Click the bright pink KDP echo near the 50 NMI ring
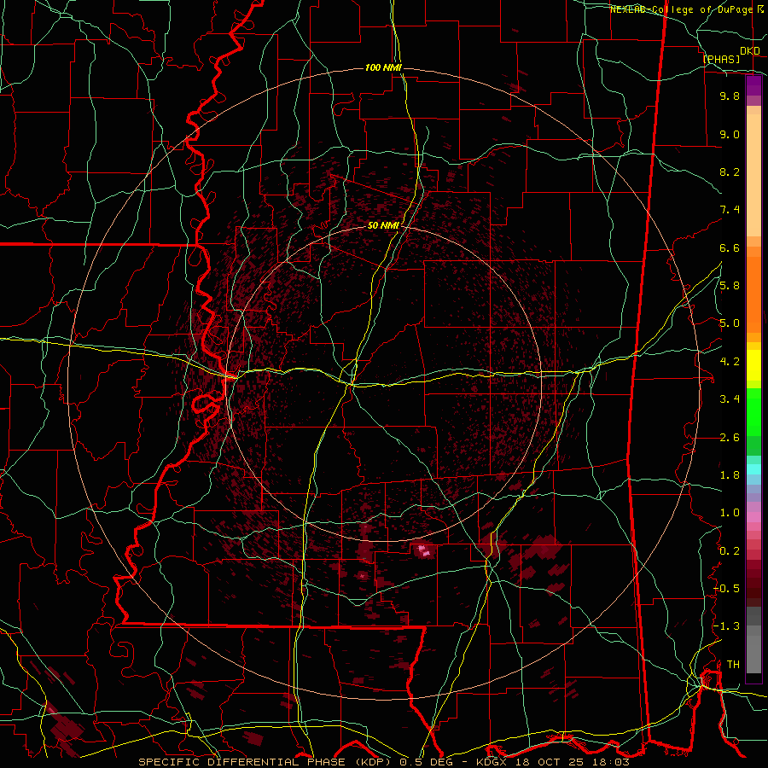The height and width of the screenshot is (768, 768). point(423,550)
